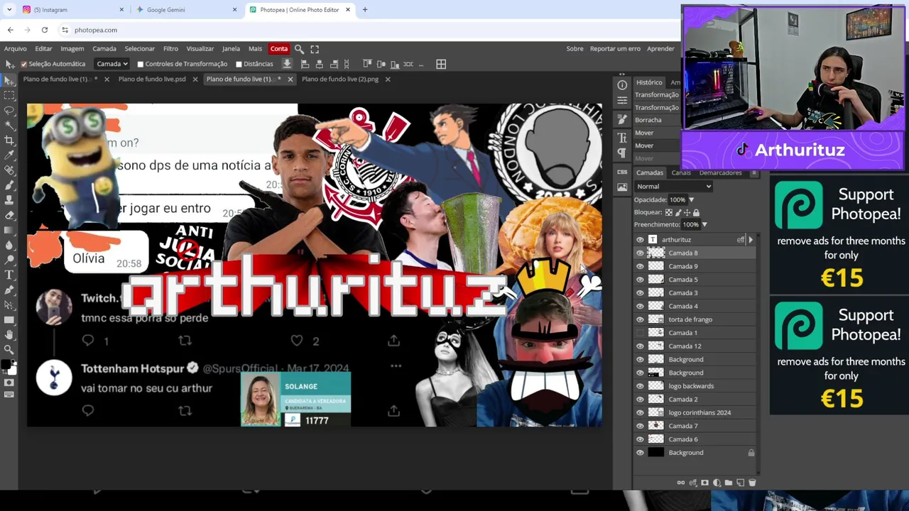
Task: Switch to the Demarcadores tab
Action: (720, 172)
